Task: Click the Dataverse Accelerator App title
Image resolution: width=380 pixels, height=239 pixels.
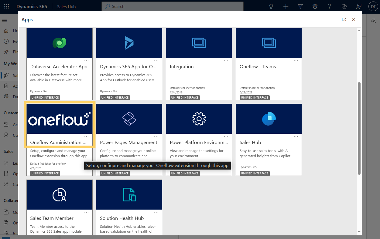Action: (x=59, y=67)
